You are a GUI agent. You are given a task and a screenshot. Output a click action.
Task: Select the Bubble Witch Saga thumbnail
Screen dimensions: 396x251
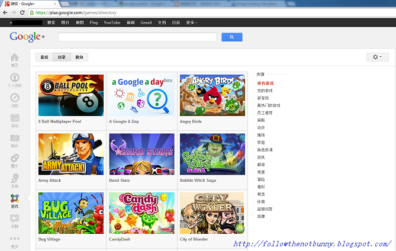[x=212, y=154]
